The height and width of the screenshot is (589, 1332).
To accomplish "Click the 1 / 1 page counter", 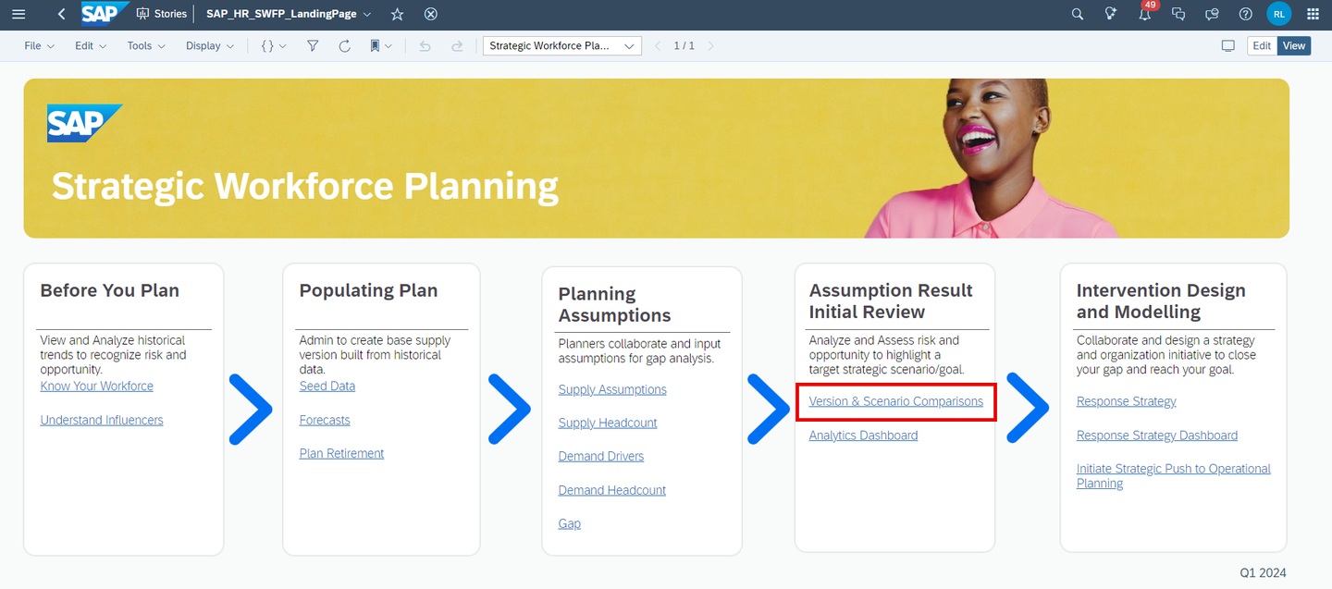I will pyautogui.click(x=684, y=45).
